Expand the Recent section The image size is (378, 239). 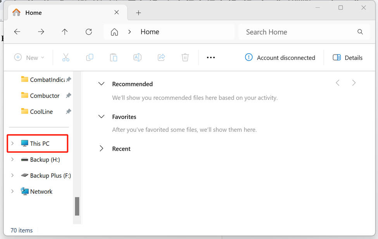(101, 149)
